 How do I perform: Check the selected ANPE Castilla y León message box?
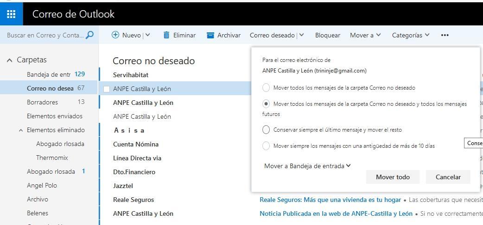(107, 89)
